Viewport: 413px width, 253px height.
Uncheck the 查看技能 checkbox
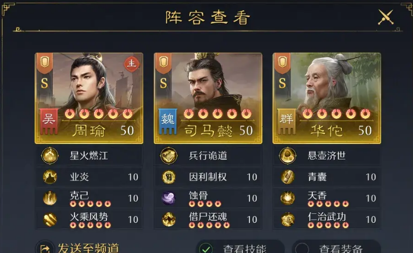[x=206, y=249]
